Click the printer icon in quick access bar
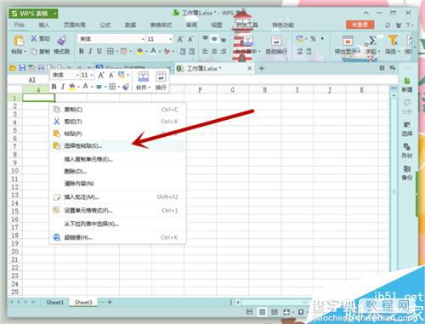The image size is (425, 324). [x=42, y=68]
